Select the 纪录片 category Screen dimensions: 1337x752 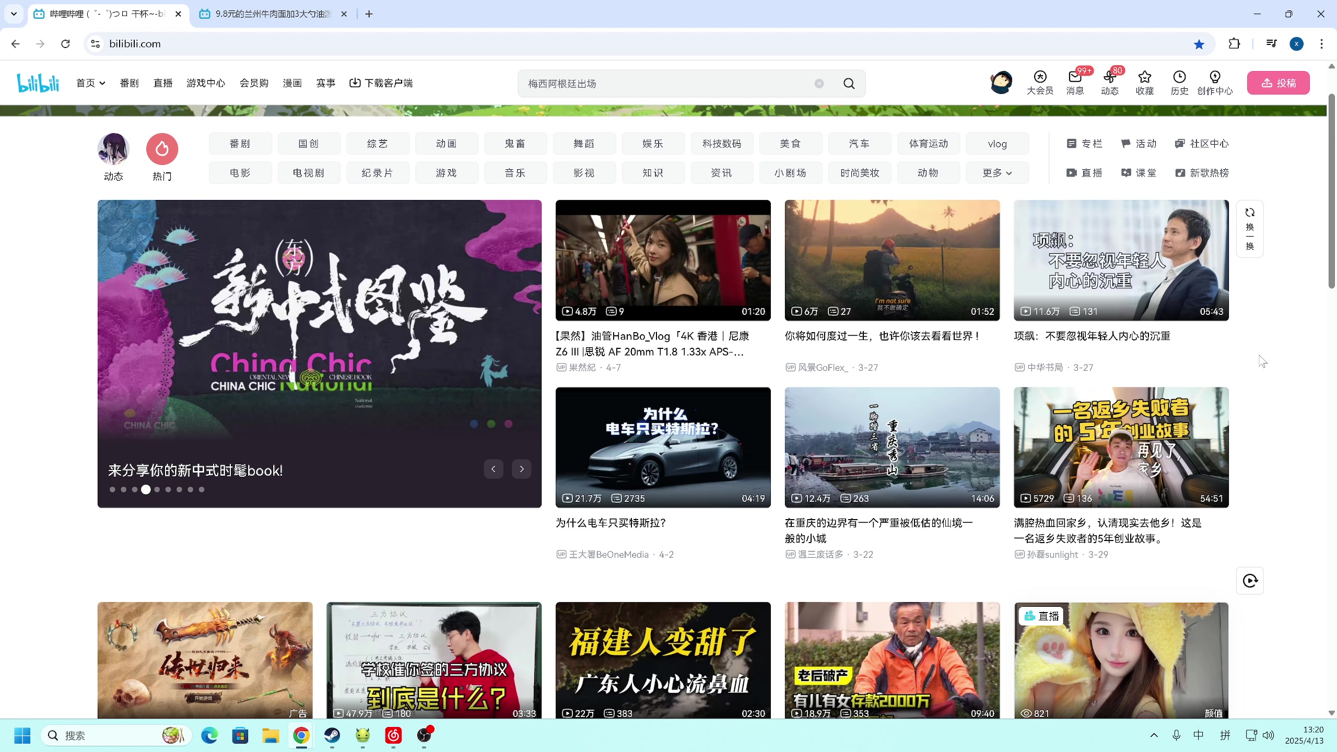pos(378,173)
